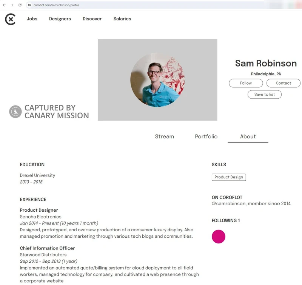Reload the page with refresh icon
302x285 pixels.
click(x=20, y=5)
